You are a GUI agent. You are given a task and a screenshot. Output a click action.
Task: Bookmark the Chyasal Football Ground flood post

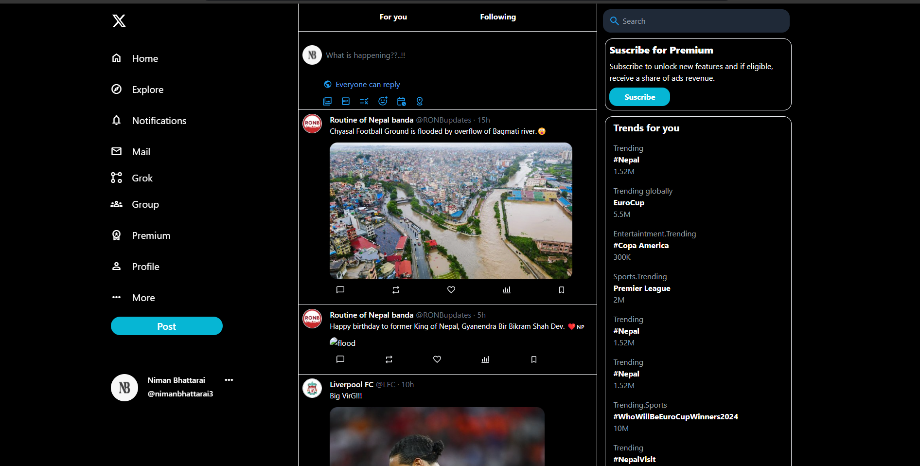pyautogui.click(x=562, y=290)
